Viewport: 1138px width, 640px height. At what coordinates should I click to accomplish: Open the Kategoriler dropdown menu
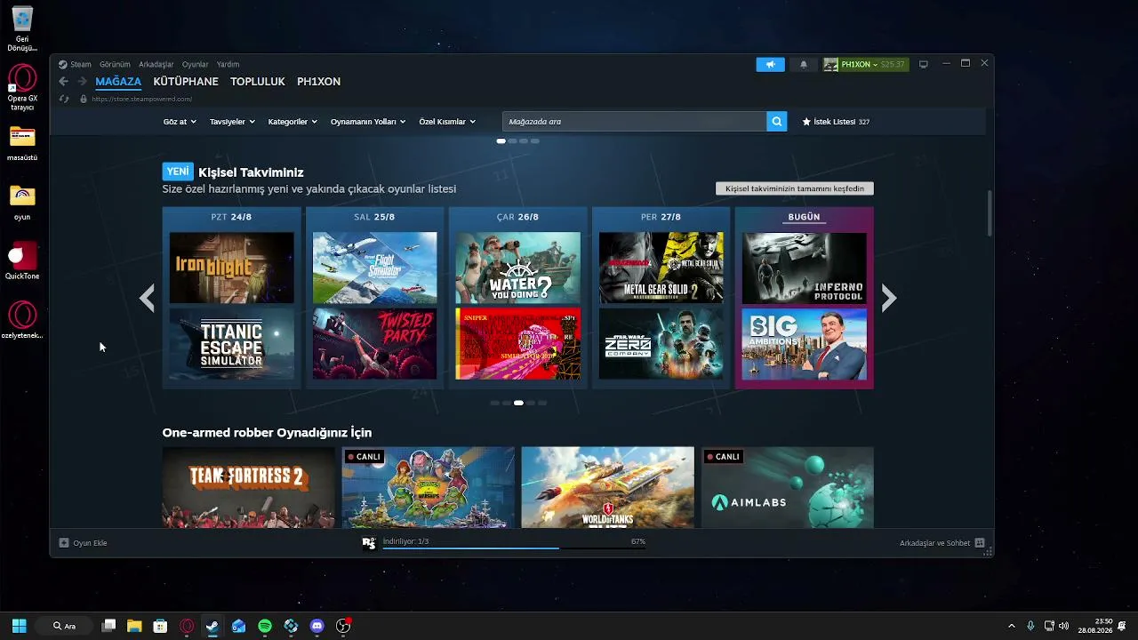coord(293,122)
